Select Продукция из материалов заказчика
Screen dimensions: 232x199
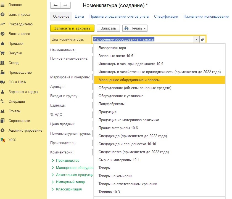click(x=160, y=120)
